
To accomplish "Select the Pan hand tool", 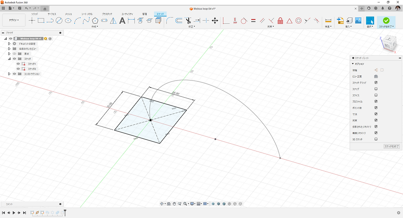I will [x=174, y=204].
